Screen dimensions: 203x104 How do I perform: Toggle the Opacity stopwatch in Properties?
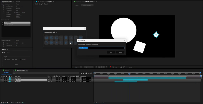pos(3,16)
